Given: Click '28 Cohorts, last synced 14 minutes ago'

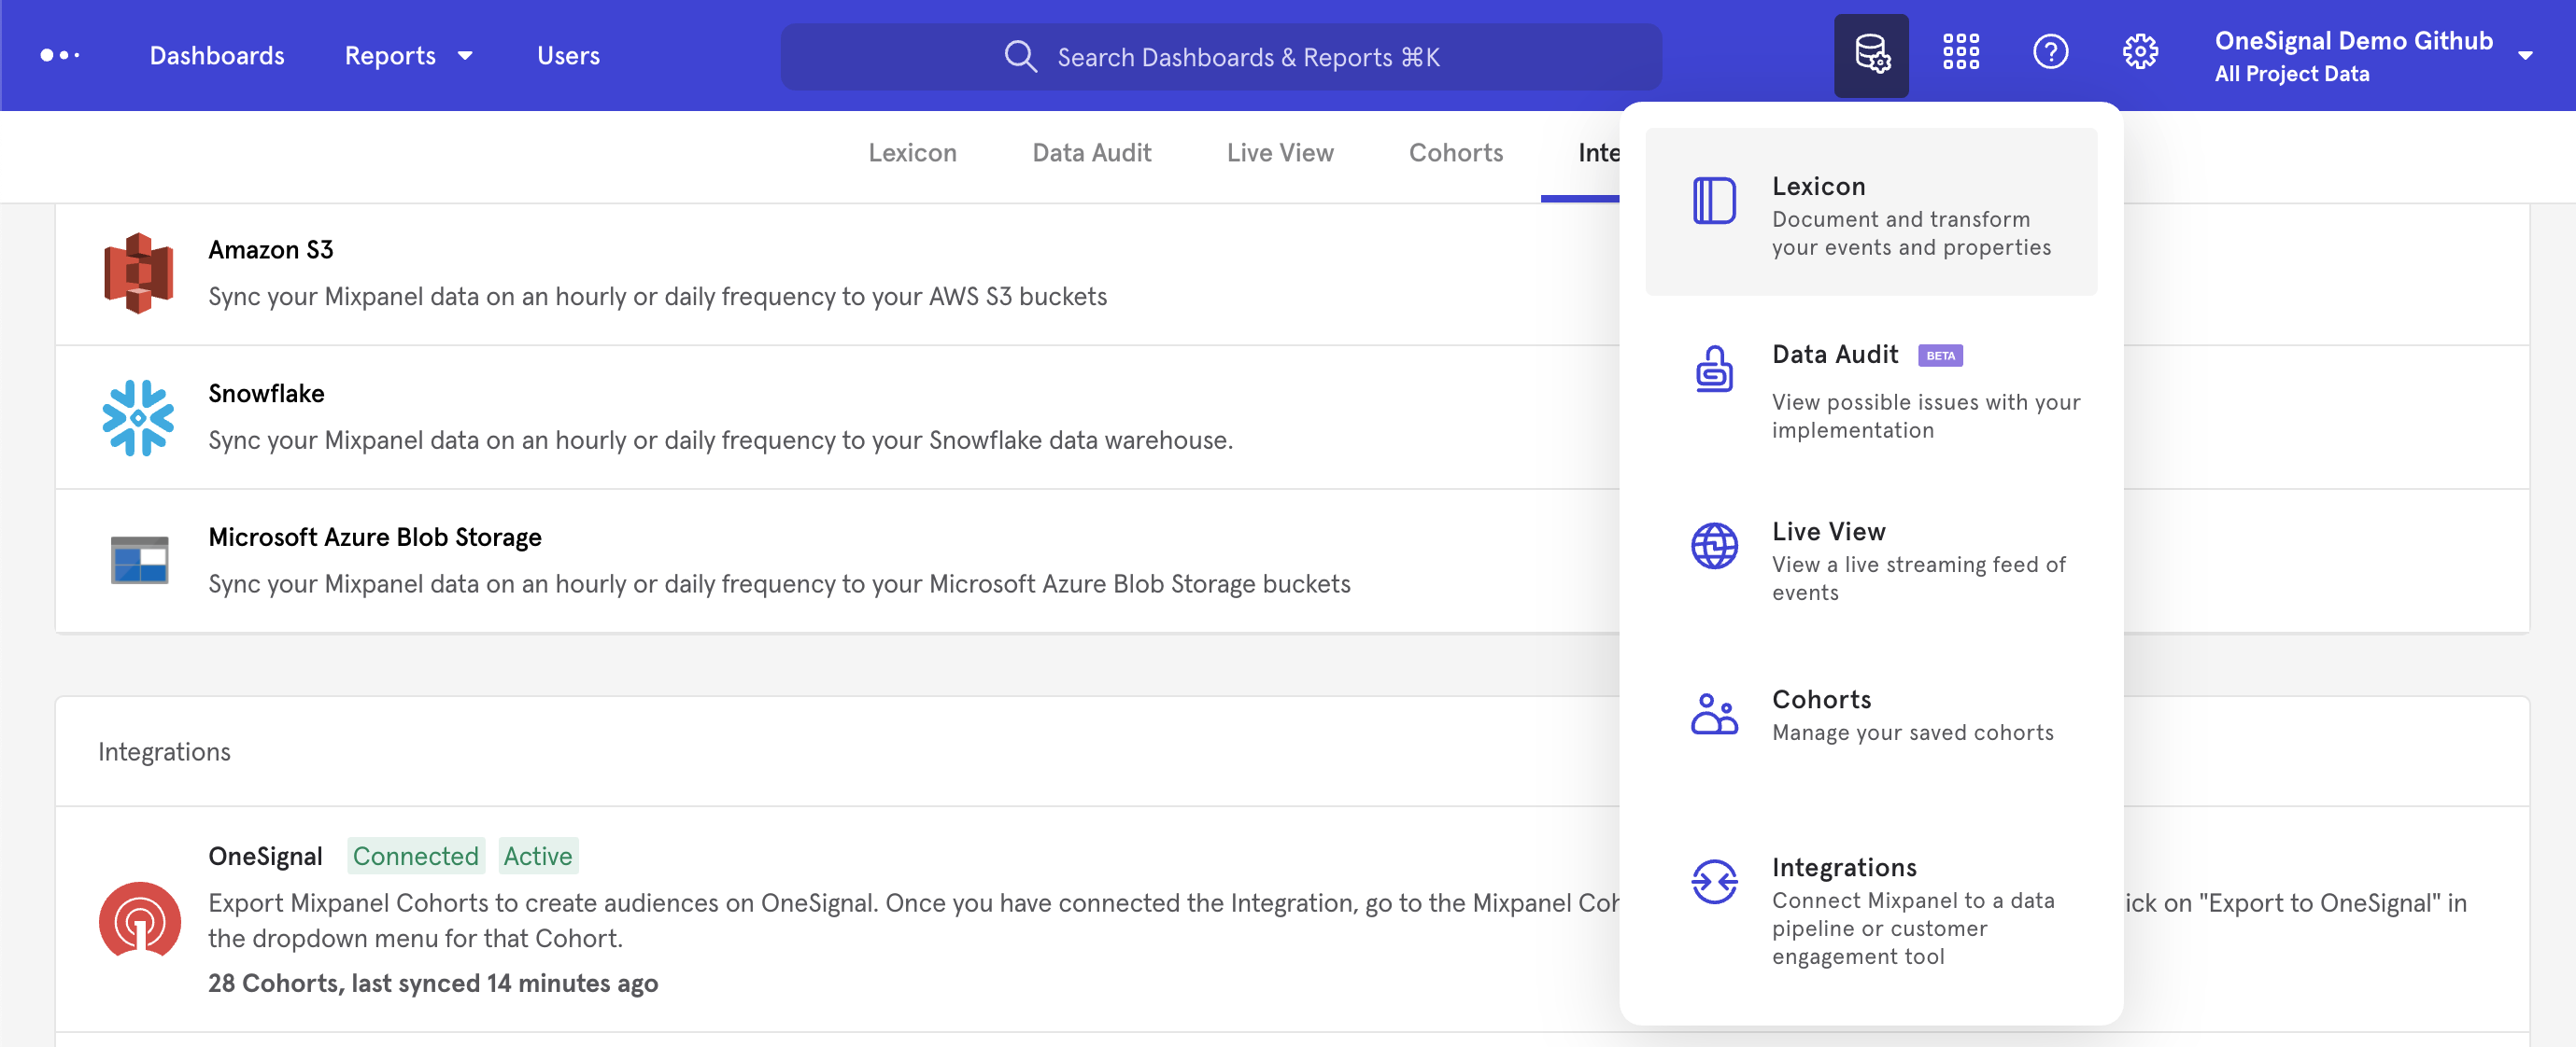Looking at the screenshot, I should click(433, 983).
